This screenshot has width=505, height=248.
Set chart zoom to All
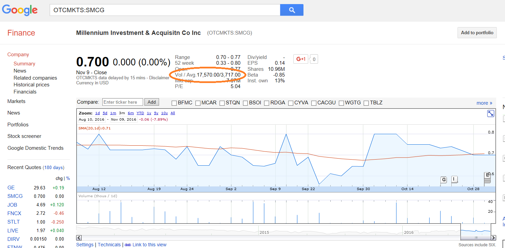[x=173, y=113]
